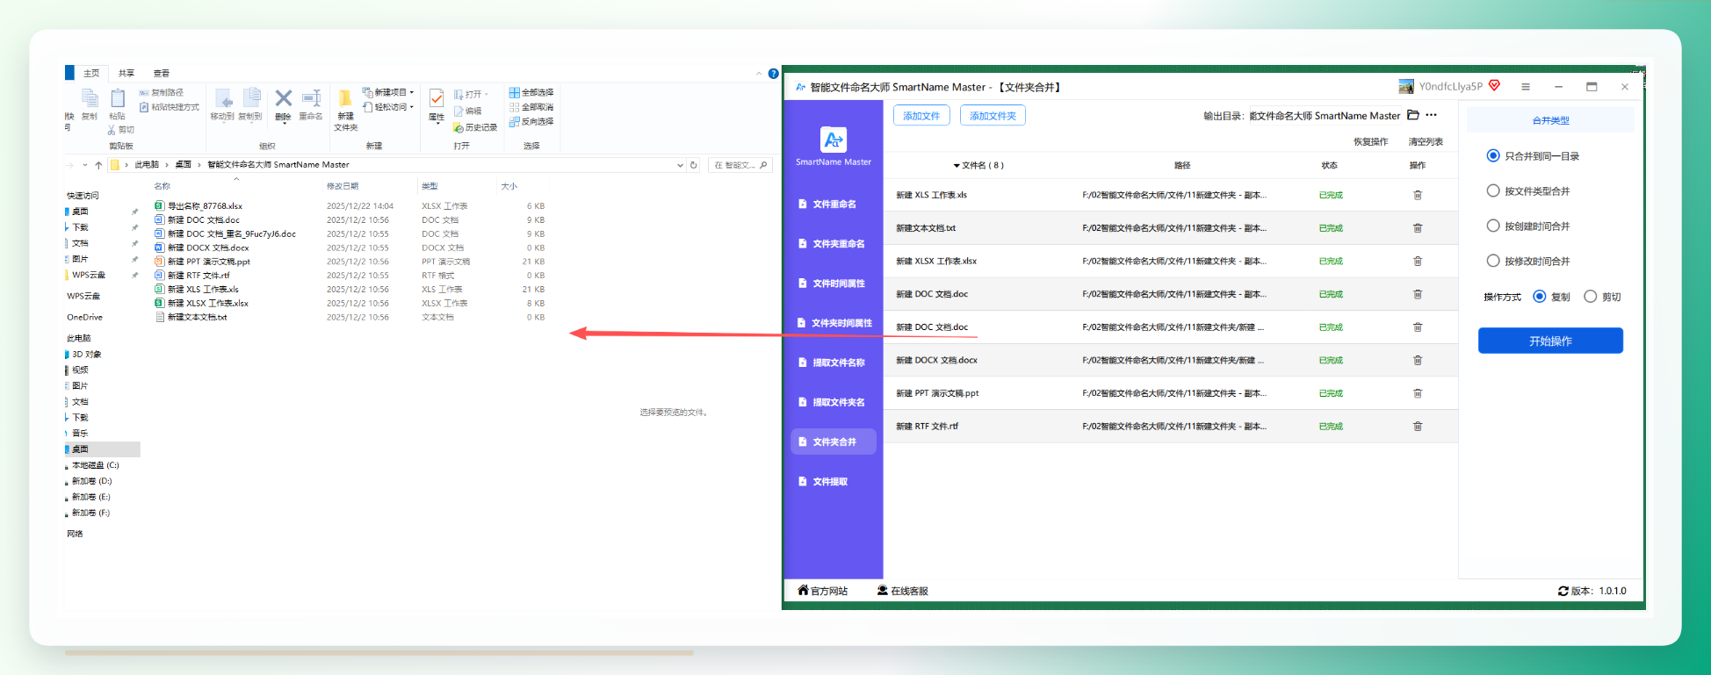Click the Explorer address bar refresh icon
The height and width of the screenshot is (675, 1711).
coord(693,165)
